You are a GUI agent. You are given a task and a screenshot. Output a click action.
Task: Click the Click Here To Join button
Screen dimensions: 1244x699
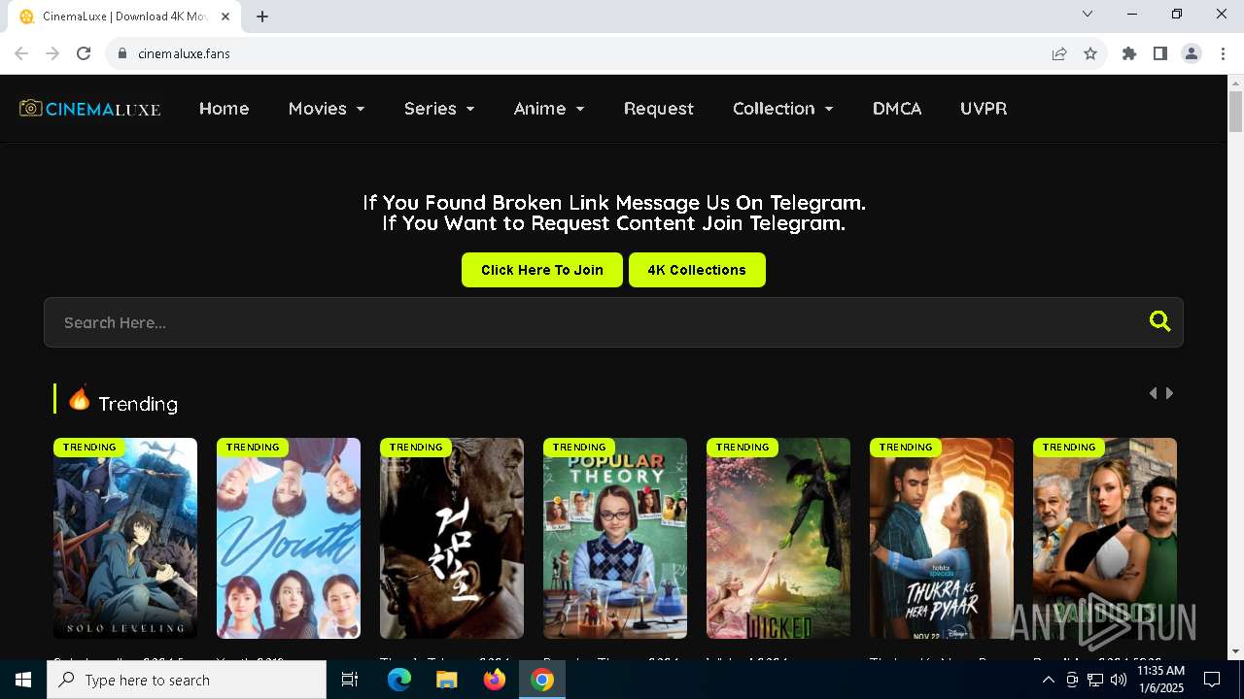pos(542,270)
